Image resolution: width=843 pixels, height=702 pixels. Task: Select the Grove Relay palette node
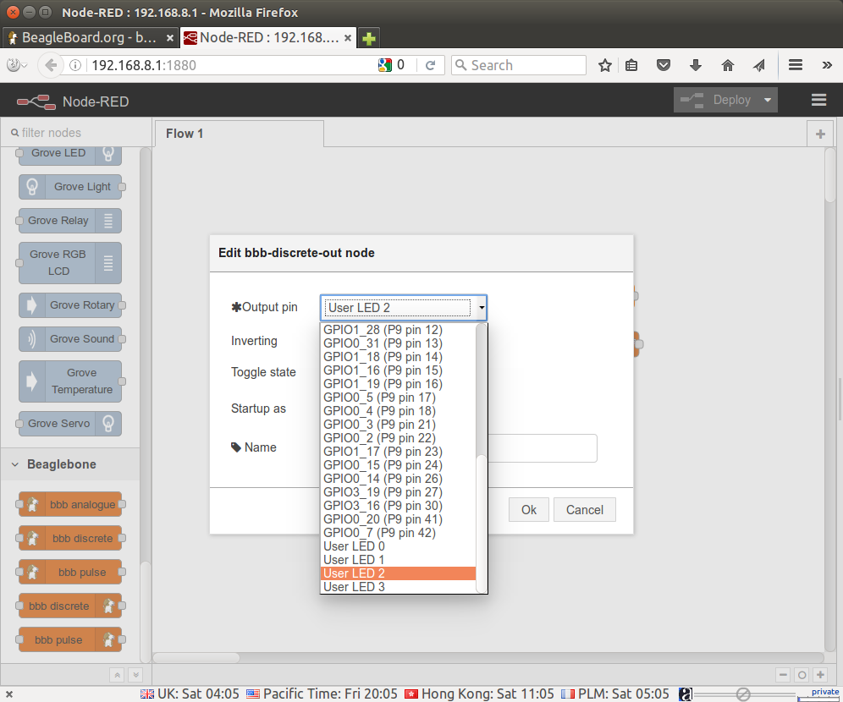70,221
